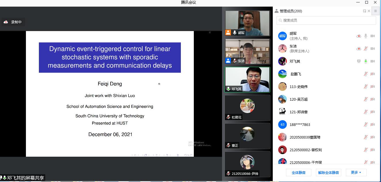Image resolution: width=381 pixels, height=182 pixels.
Task: Click the camera icon in 东洁's row
Action: click(x=372, y=49)
